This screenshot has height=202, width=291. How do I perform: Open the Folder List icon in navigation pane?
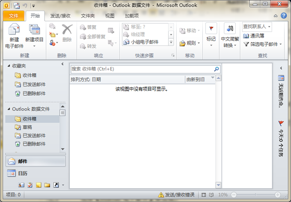(47, 185)
